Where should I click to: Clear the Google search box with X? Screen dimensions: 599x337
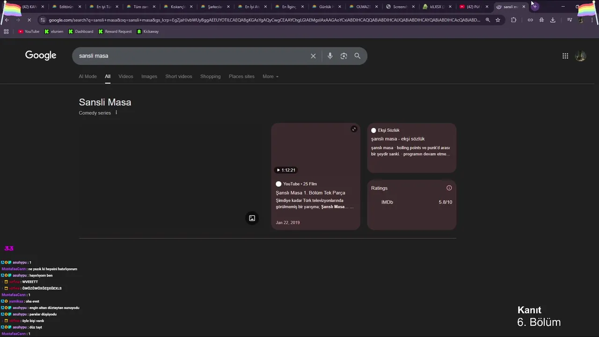pos(313,56)
